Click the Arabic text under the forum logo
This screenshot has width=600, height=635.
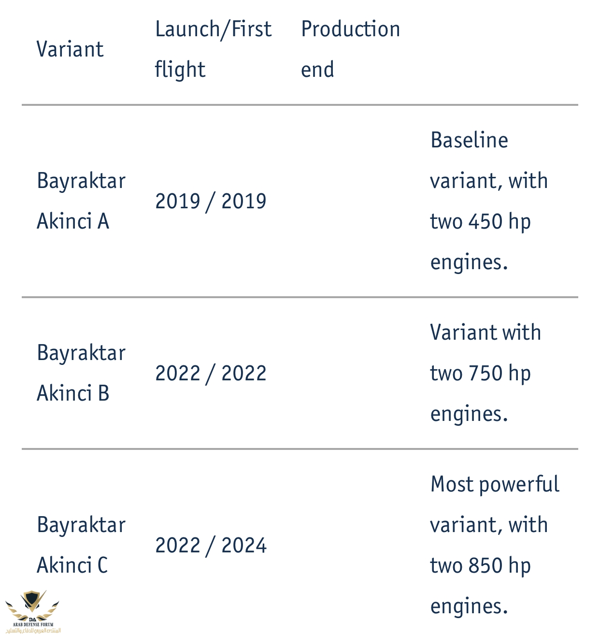coord(33,631)
